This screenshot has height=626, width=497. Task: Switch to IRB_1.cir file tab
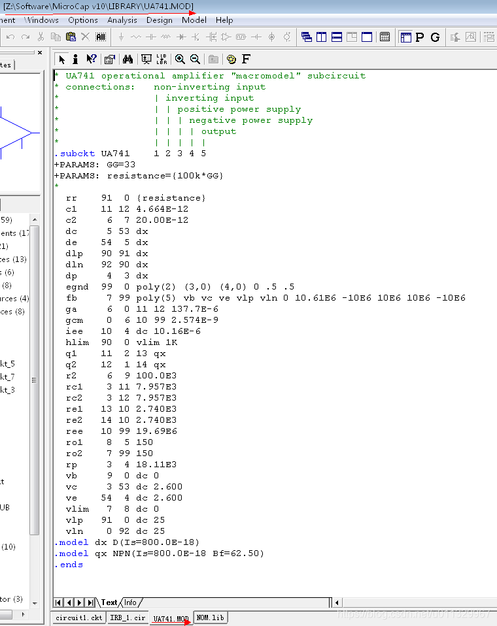click(x=128, y=618)
